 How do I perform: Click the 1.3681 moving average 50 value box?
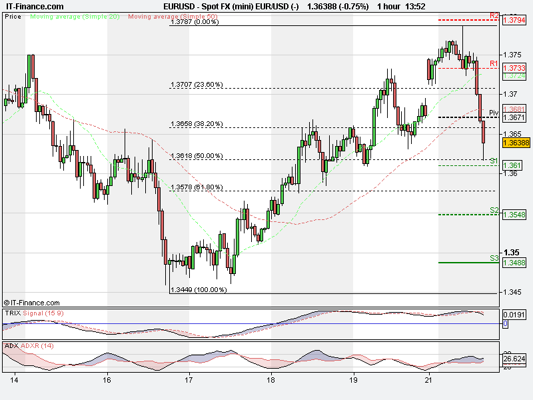tap(514, 109)
